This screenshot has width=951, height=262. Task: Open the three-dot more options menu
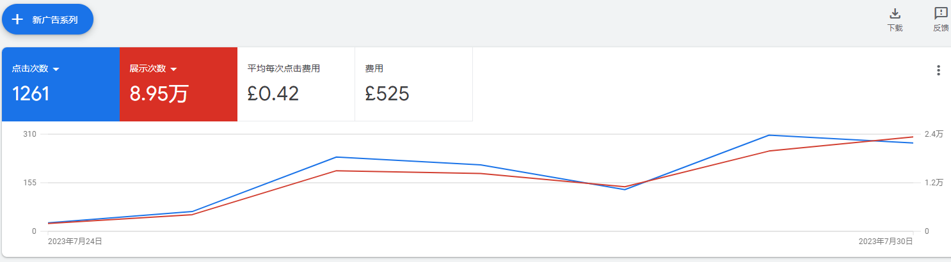(938, 70)
